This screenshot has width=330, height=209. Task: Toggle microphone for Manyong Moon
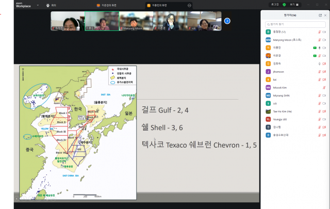tap(320, 40)
